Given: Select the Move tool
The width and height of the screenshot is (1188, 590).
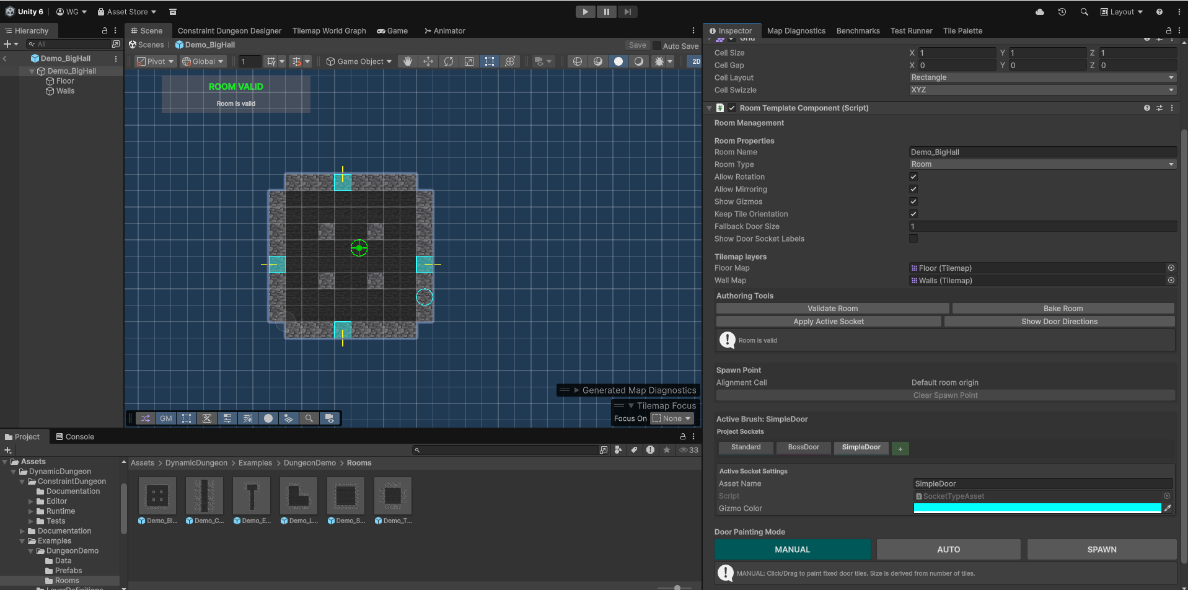Looking at the screenshot, I should (428, 61).
